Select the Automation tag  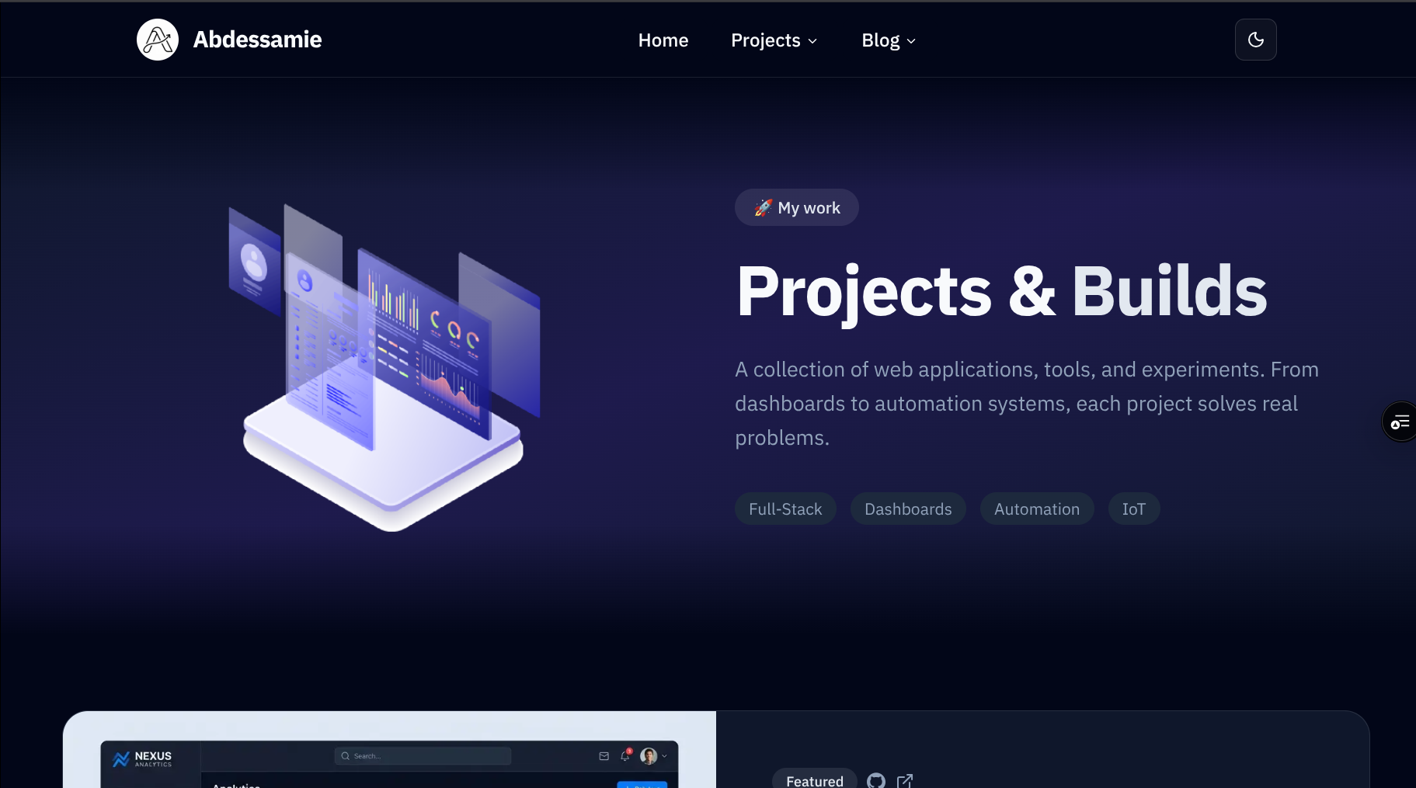click(x=1036, y=509)
